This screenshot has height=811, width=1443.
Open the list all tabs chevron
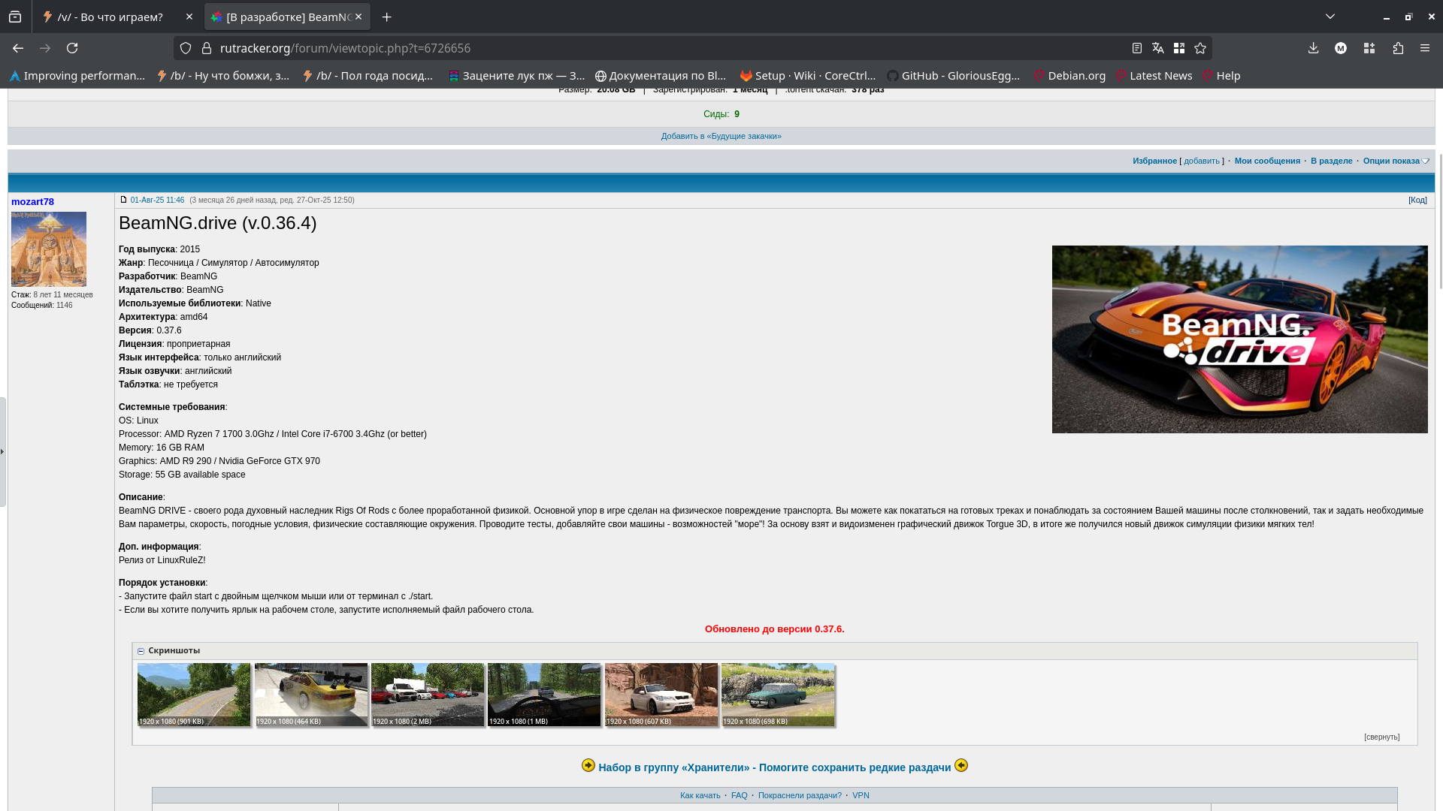coord(1330,17)
